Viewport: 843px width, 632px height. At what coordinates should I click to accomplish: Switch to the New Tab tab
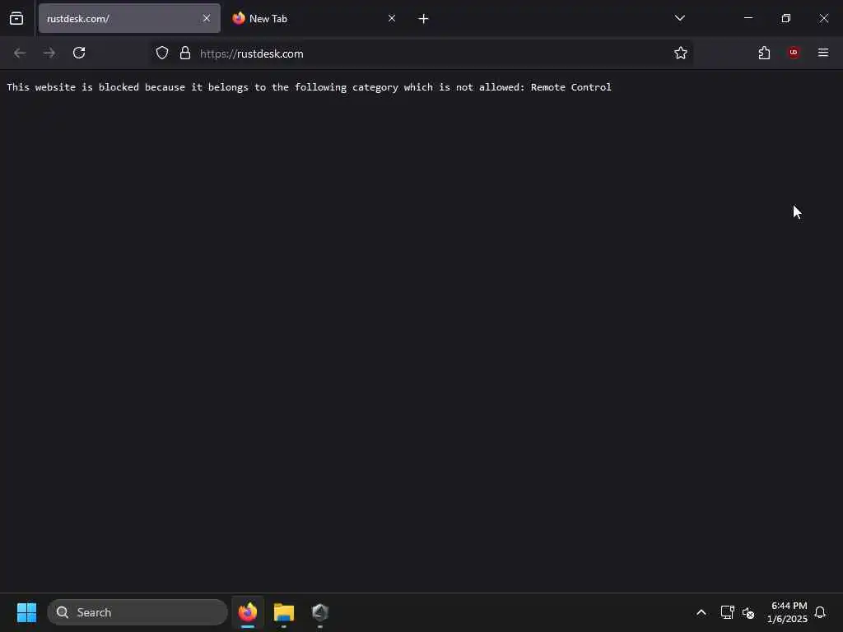[x=314, y=18]
